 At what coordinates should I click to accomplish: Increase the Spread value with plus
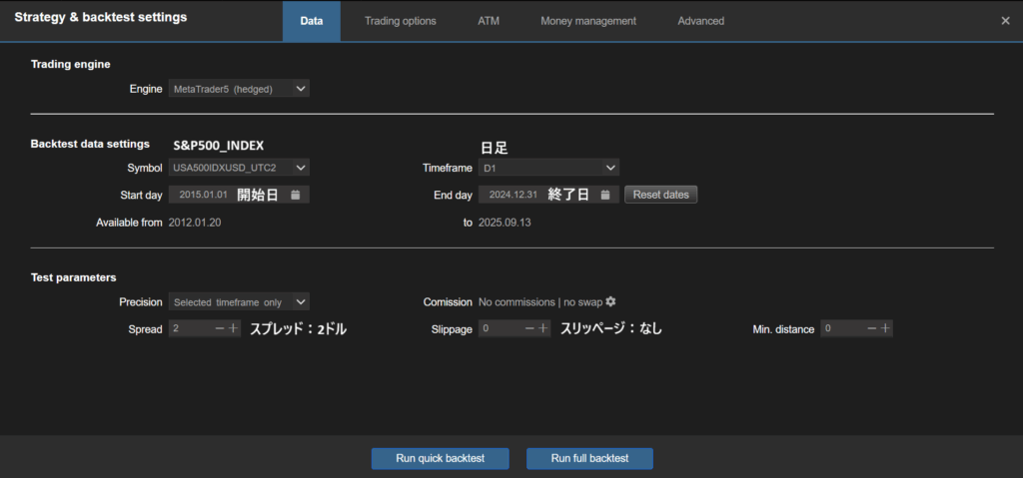click(x=234, y=328)
